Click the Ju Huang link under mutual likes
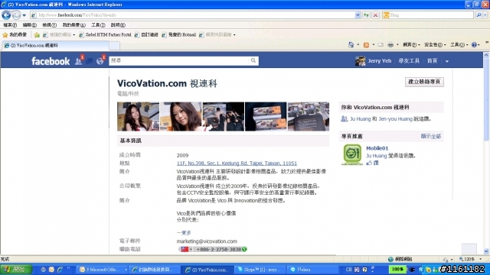The height and width of the screenshot is (275, 490). pos(360,119)
